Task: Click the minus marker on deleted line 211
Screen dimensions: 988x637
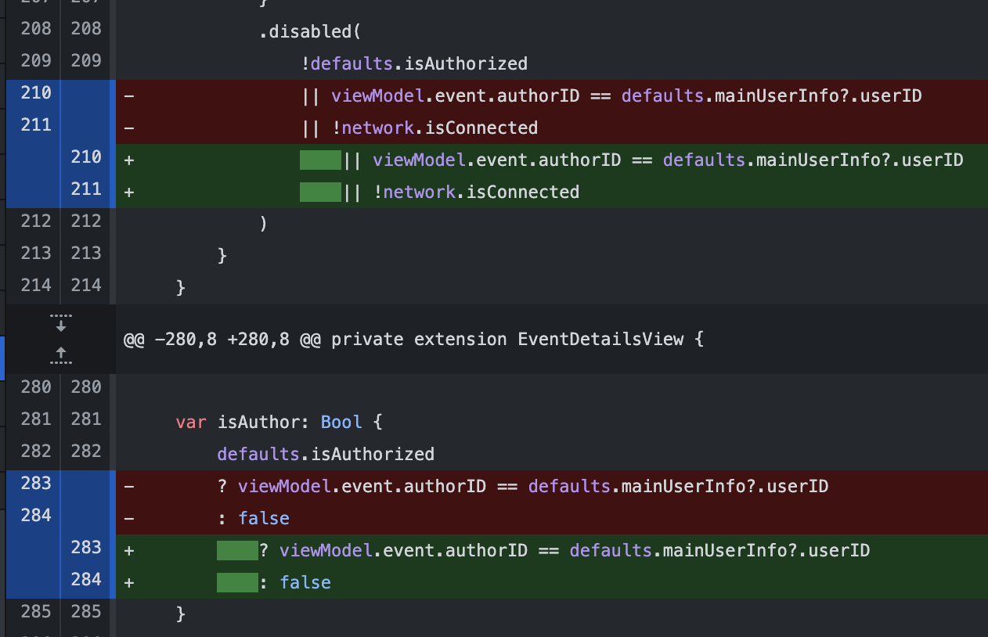Action: (x=128, y=127)
